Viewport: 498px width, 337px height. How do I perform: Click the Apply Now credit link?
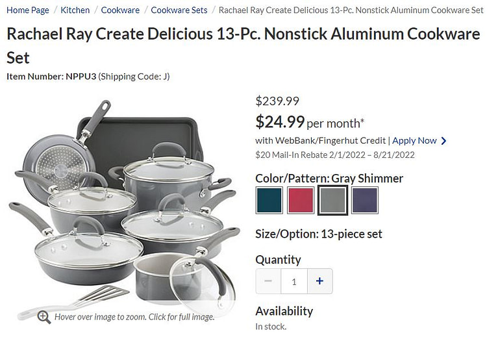click(x=414, y=141)
